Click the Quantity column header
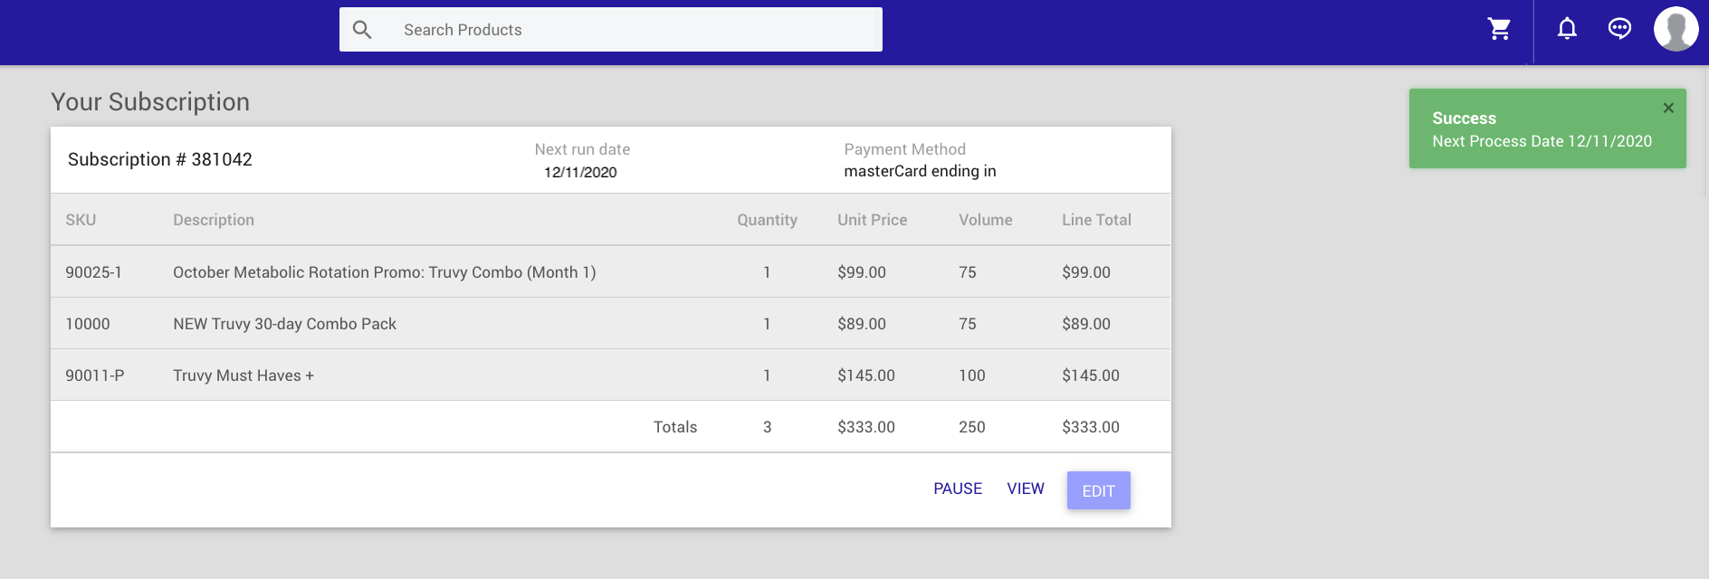 767,220
